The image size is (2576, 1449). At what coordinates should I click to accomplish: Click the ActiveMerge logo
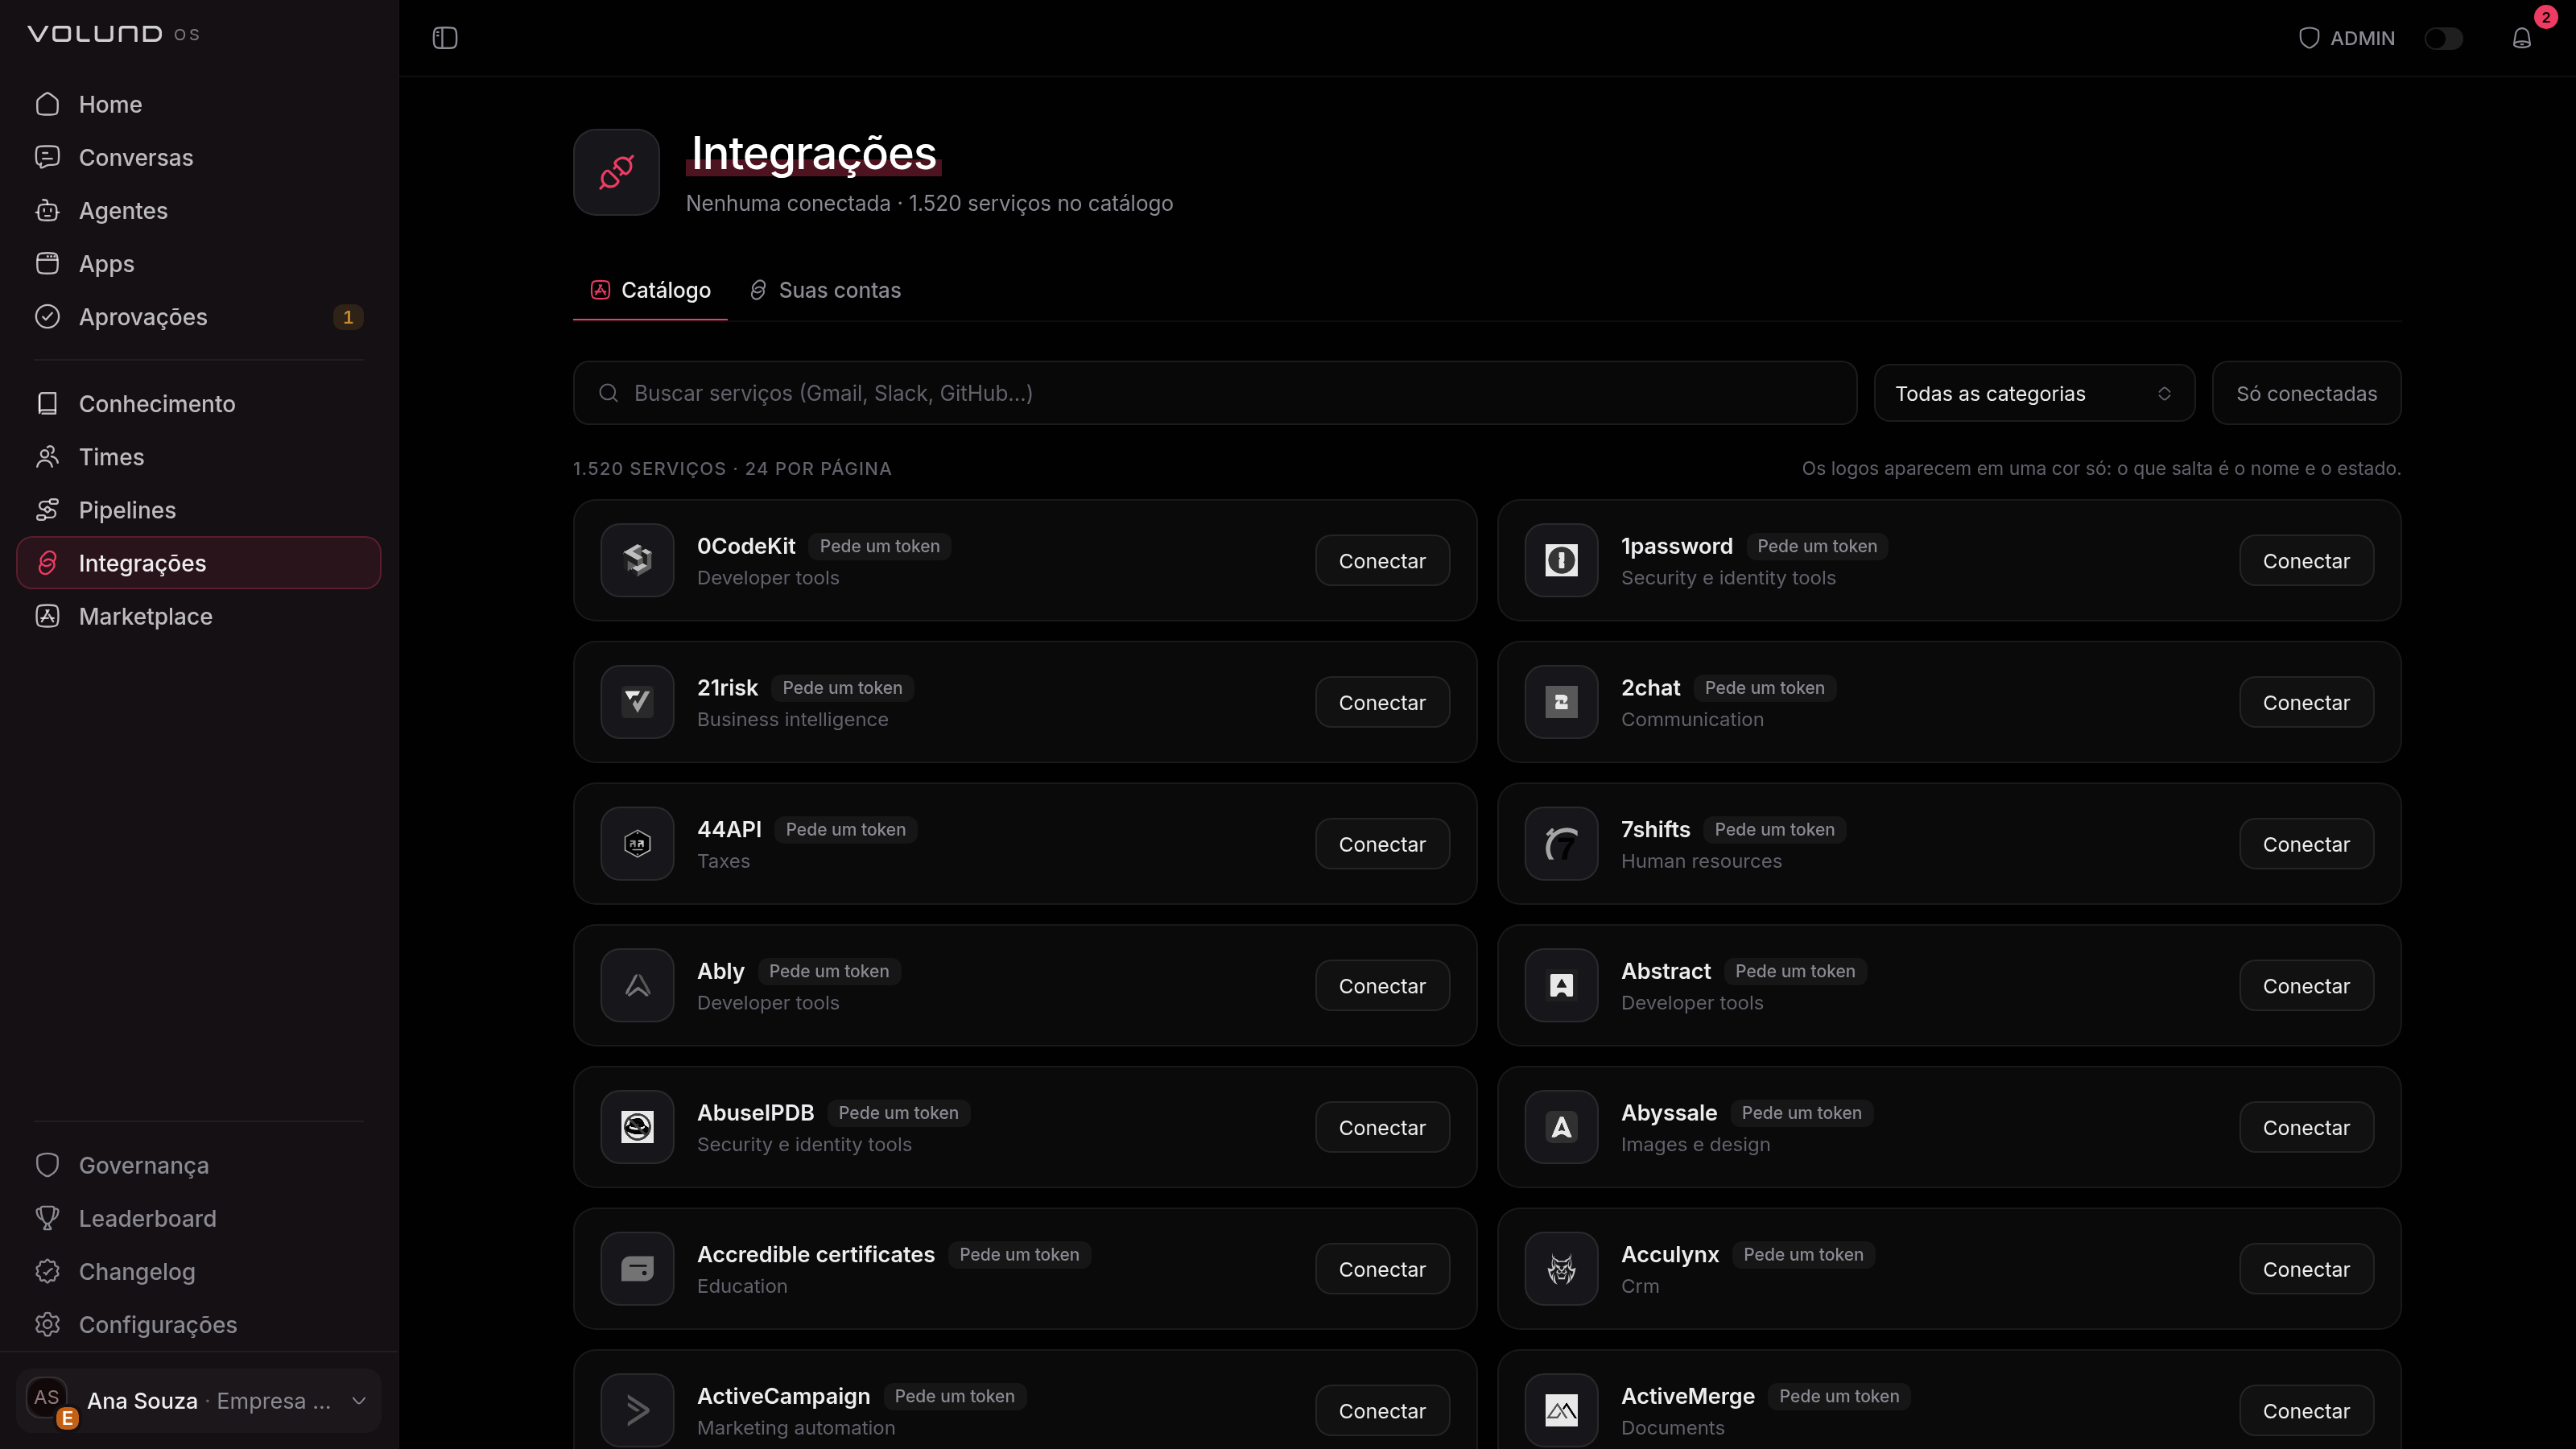(1561, 1410)
